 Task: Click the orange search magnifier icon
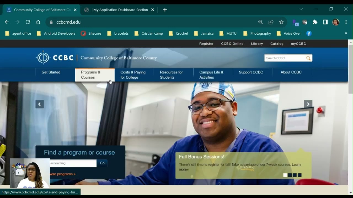coord(308,58)
